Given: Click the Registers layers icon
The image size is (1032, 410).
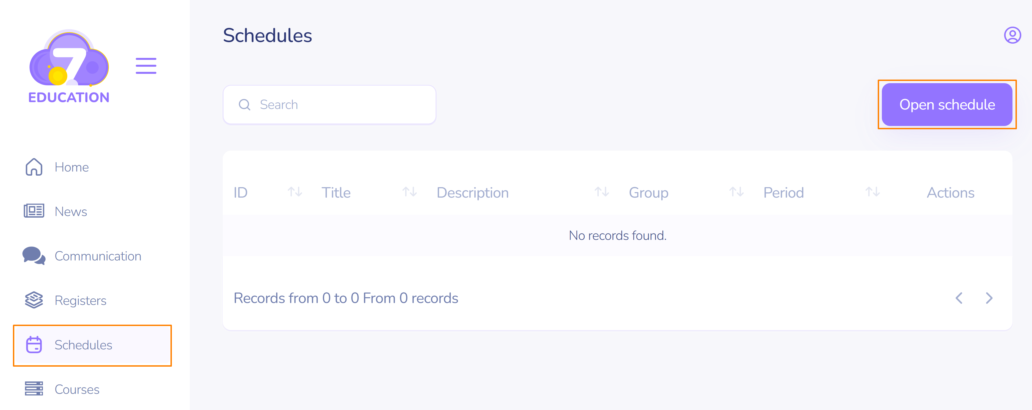Looking at the screenshot, I should (x=34, y=300).
